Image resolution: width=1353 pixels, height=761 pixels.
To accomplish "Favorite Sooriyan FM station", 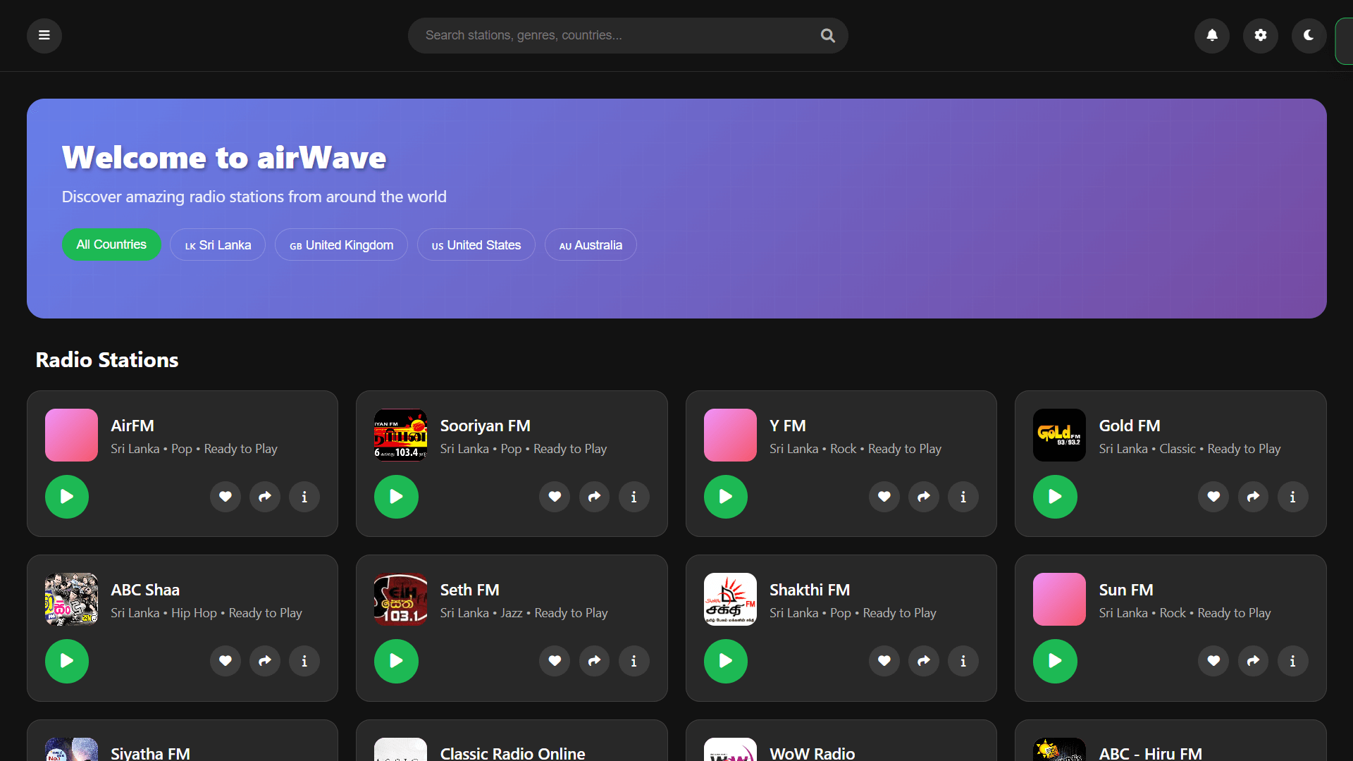I will [x=555, y=497].
